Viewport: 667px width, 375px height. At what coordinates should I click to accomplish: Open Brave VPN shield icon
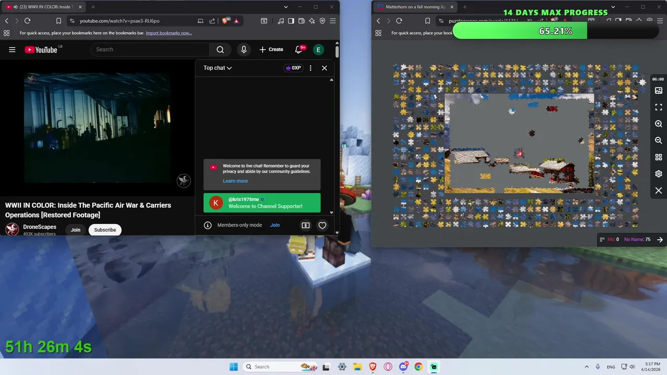pyautogui.click(x=322, y=21)
